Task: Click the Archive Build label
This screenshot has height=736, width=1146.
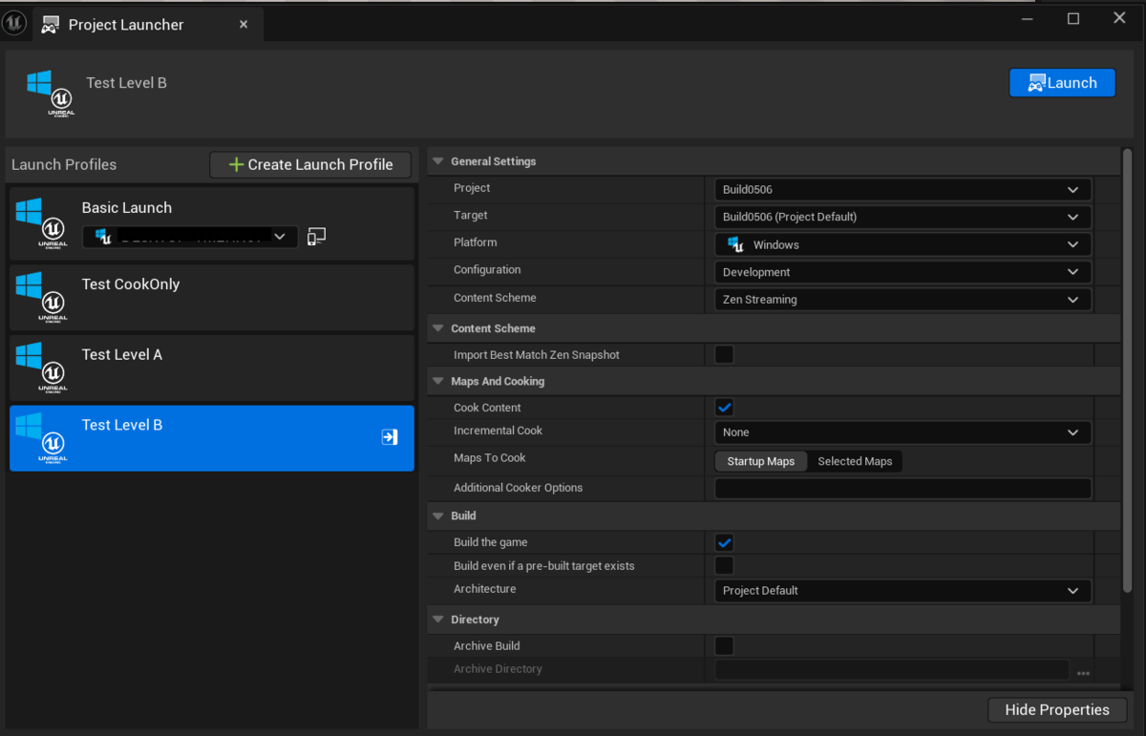Action: (487, 646)
